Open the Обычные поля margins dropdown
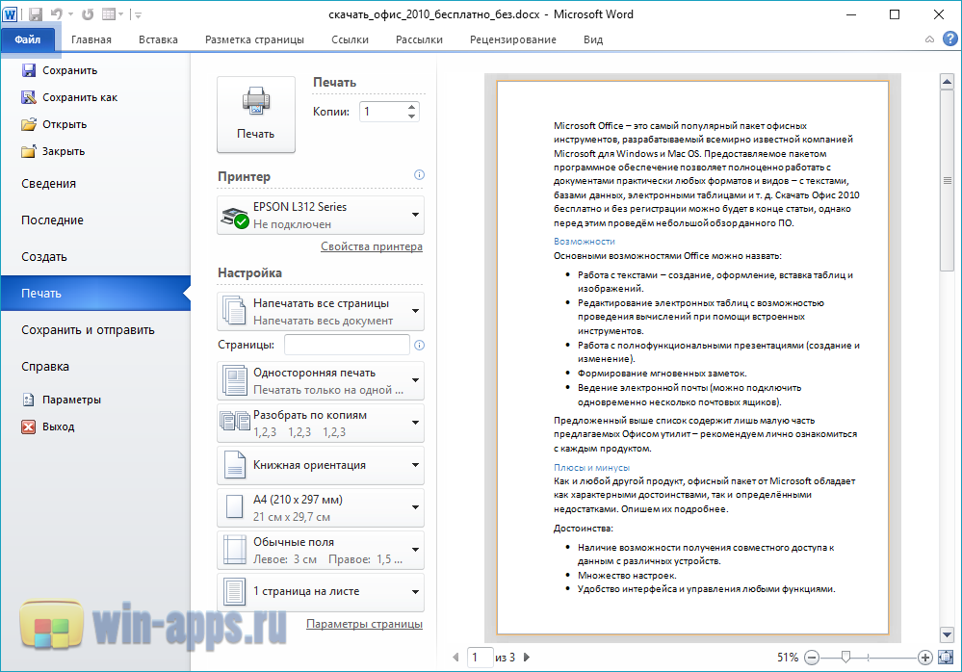962x672 pixels. pyautogui.click(x=321, y=550)
